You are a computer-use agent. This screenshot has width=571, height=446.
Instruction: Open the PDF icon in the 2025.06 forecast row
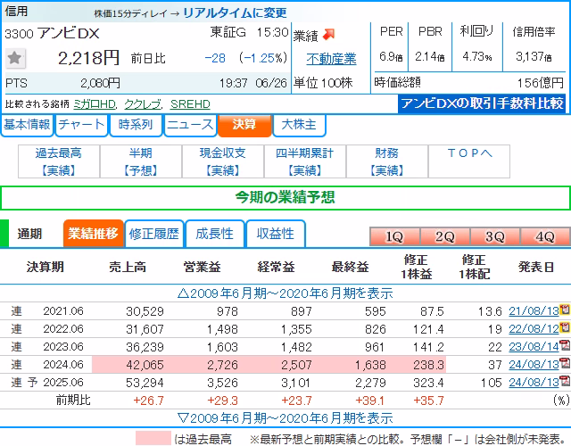[x=565, y=382]
